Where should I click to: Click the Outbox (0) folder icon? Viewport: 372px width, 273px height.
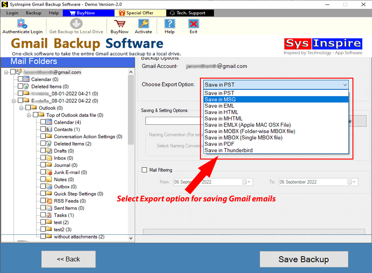pyautogui.click(x=49, y=186)
